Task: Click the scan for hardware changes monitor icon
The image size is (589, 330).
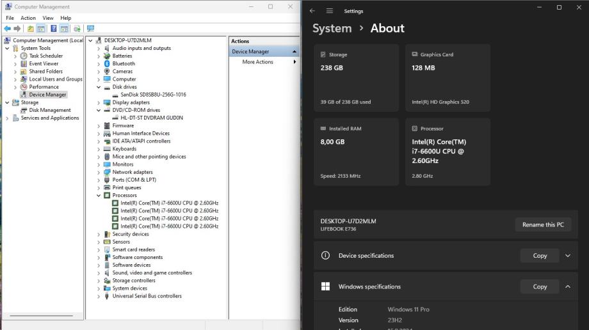Action: 90,29
